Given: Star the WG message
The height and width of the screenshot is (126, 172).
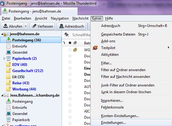Looking at the screenshot, I should (x=70, y=50).
